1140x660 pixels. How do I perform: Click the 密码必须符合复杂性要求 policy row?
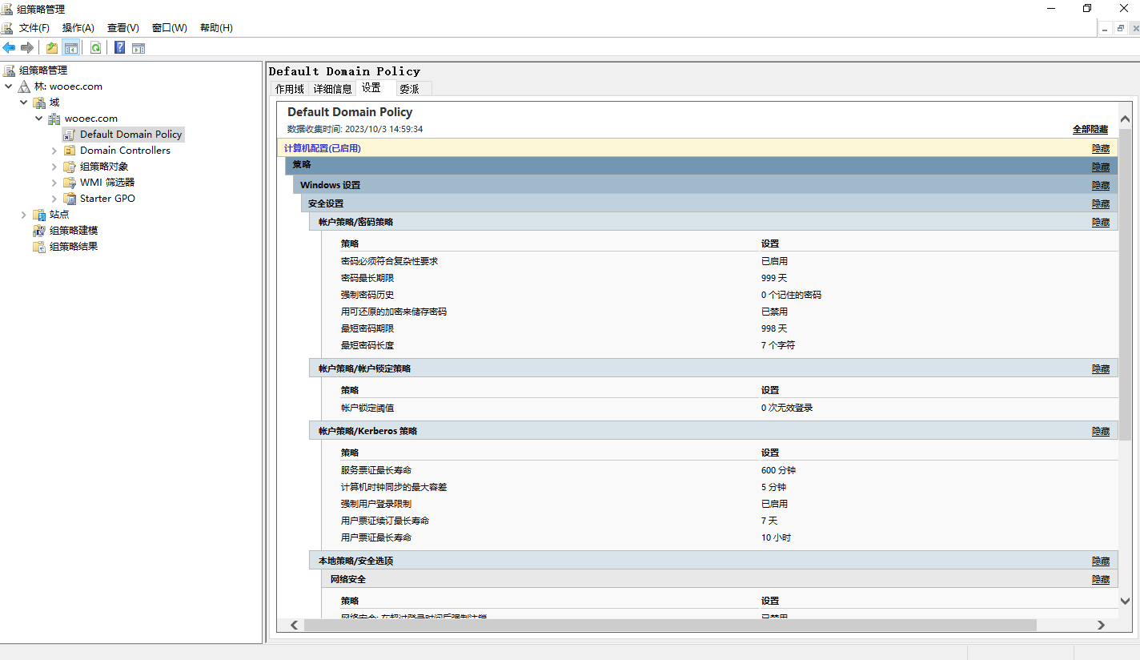(x=729, y=261)
